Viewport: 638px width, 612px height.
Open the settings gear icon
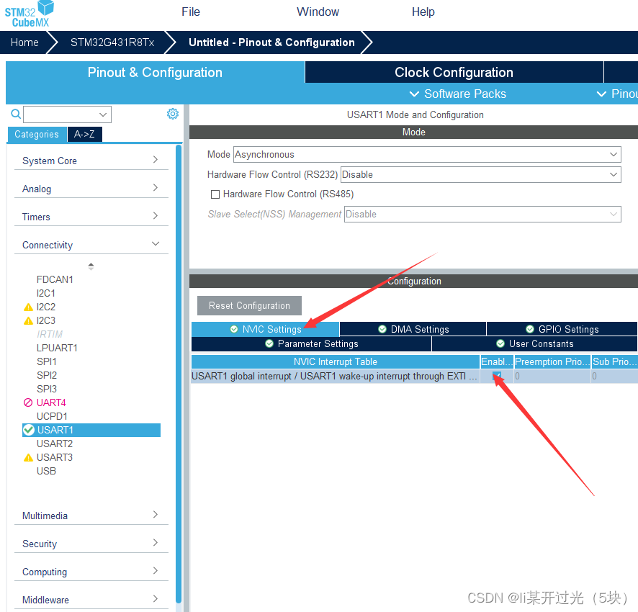tap(173, 114)
